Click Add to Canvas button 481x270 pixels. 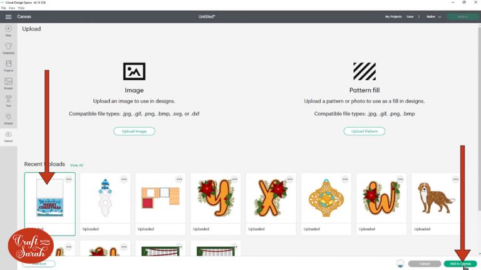click(460, 264)
